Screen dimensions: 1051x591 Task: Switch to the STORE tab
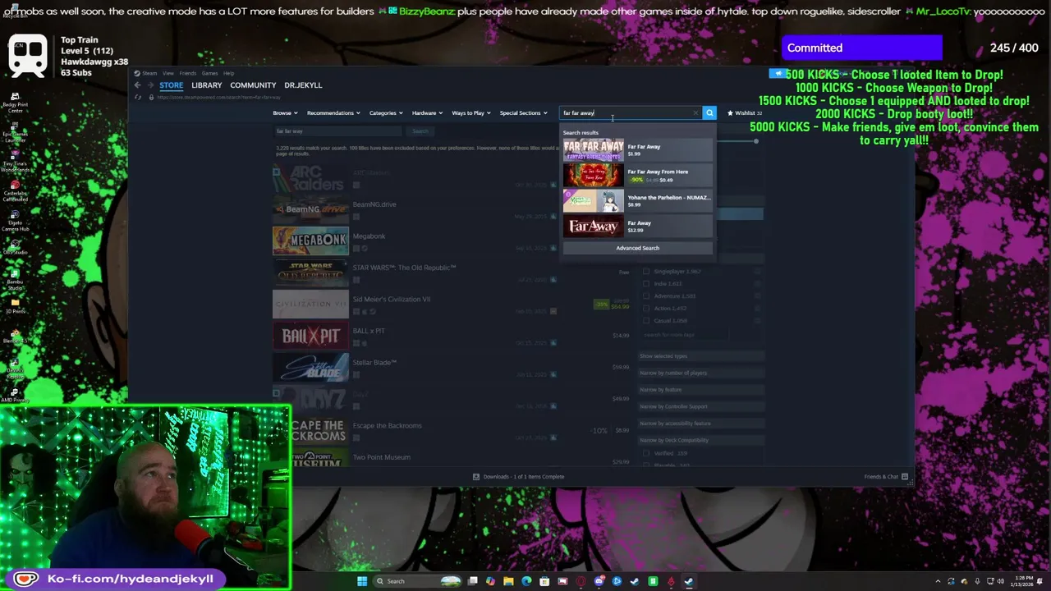pos(172,85)
